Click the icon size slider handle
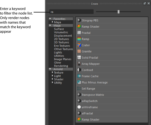Screen dimensions: 151x125 (x=119, y=12)
